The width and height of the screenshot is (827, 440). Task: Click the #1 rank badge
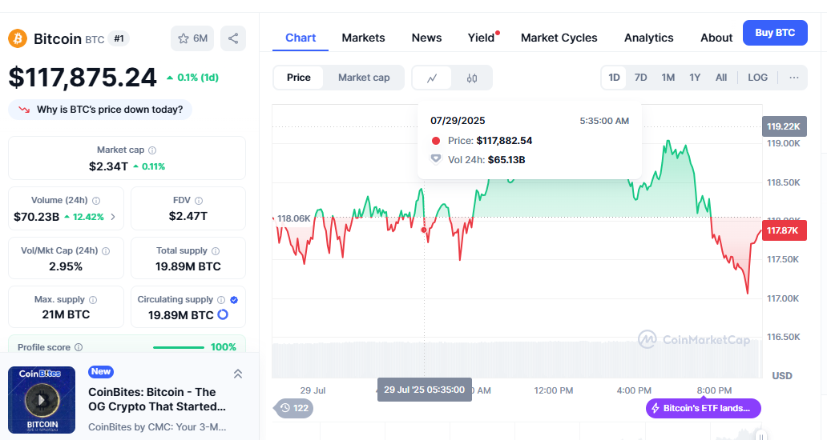pyautogui.click(x=119, y=38)
